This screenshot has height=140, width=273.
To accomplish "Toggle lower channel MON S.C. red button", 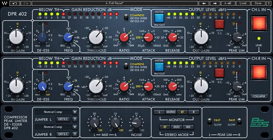I will click(x=219, y=73).
